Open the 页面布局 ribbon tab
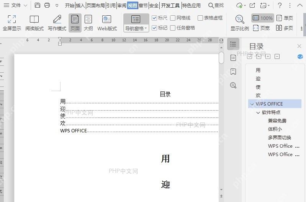The height and width of the screenshot is (202, 306). [96, 5]
